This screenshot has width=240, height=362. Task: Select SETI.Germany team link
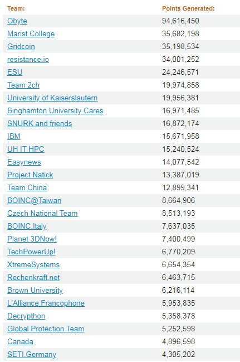click(x=32, y=354)
